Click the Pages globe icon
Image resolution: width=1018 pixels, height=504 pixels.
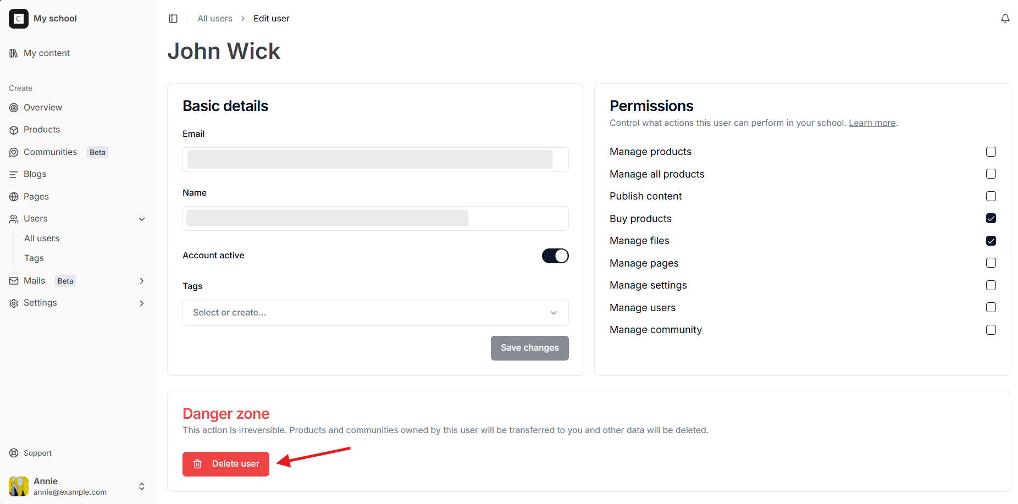pyautogui.click(x=14, y=197)
